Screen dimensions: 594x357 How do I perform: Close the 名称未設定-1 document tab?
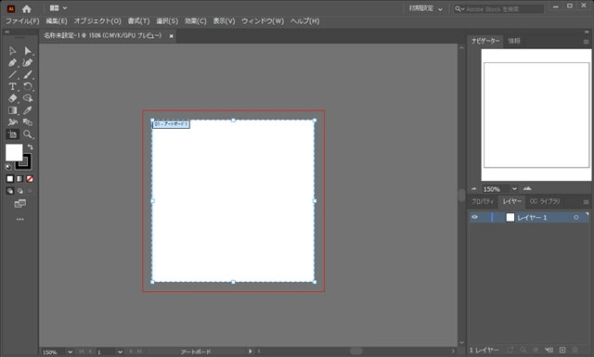171,36
